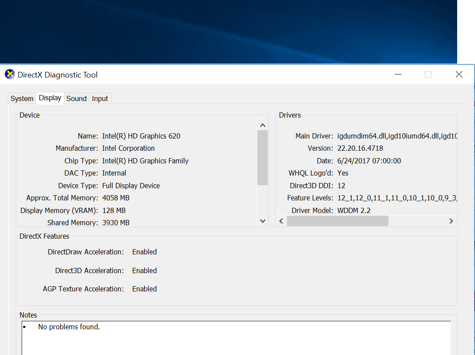Click the Notes text box
475x355 pixels.
tap(236, 338)
